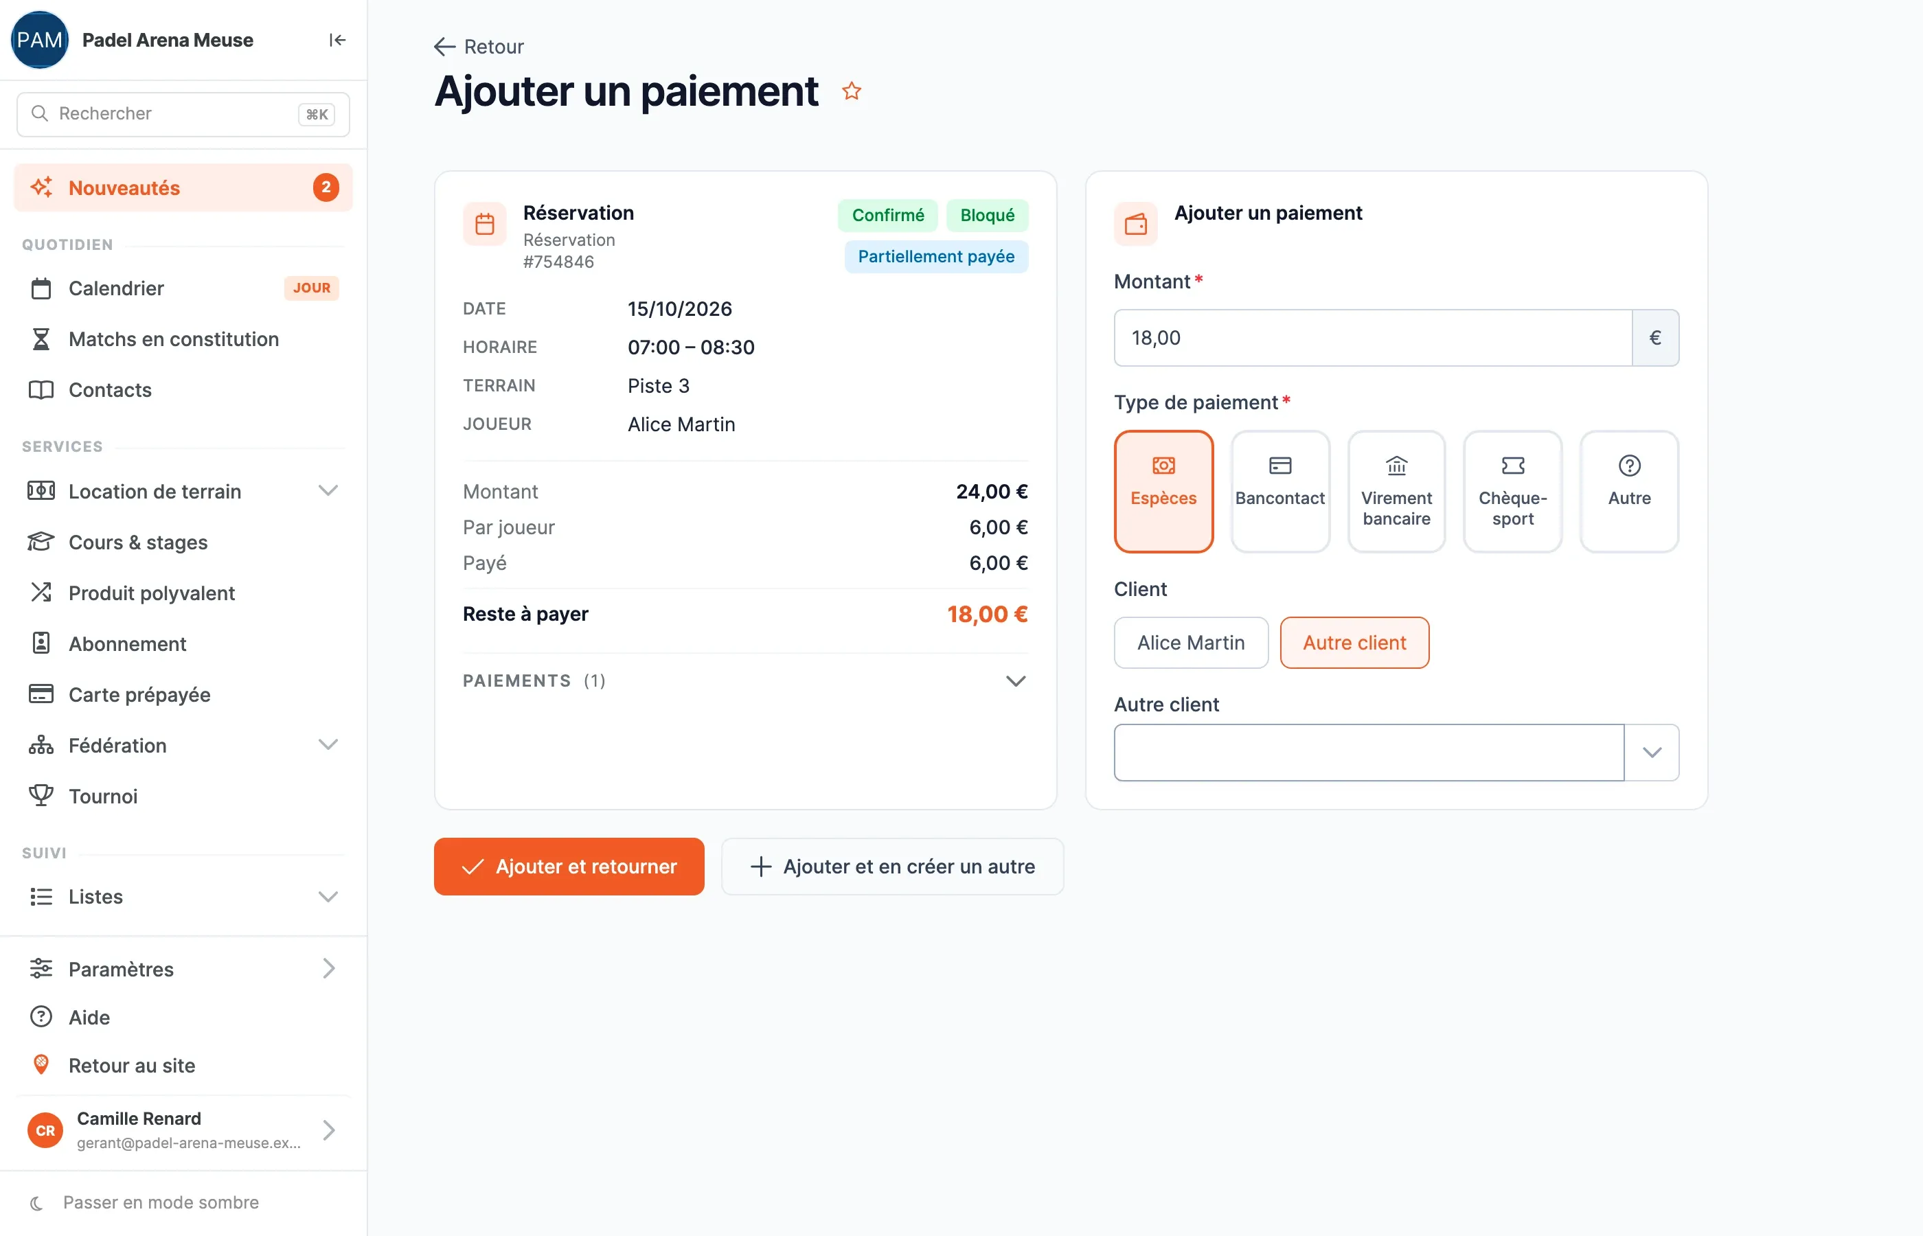This screenshot has width=1923, height=1236.
Task: Click the Partiellement payée status badge
Action: coord(936,257)
